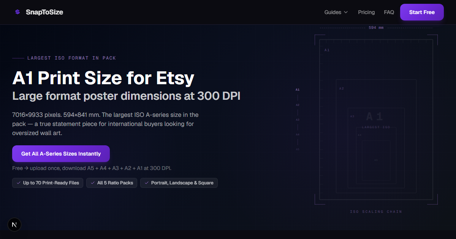Select A4 in the size scale list
Image resolution: width=456 pixels, height=239 pixels.
point(298,134)
